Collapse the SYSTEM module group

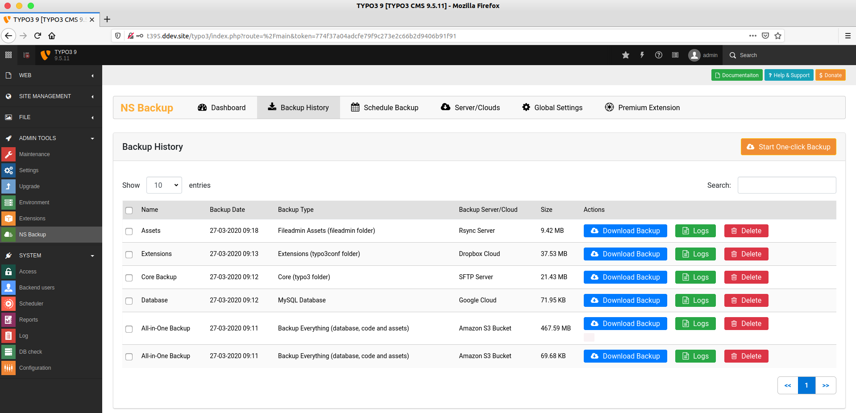coord(51,256)
